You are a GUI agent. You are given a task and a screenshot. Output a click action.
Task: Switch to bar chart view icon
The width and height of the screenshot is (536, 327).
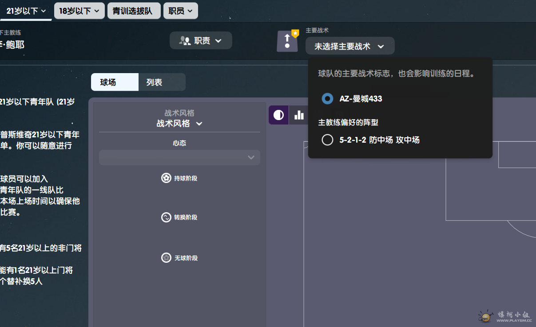(299, 115)
